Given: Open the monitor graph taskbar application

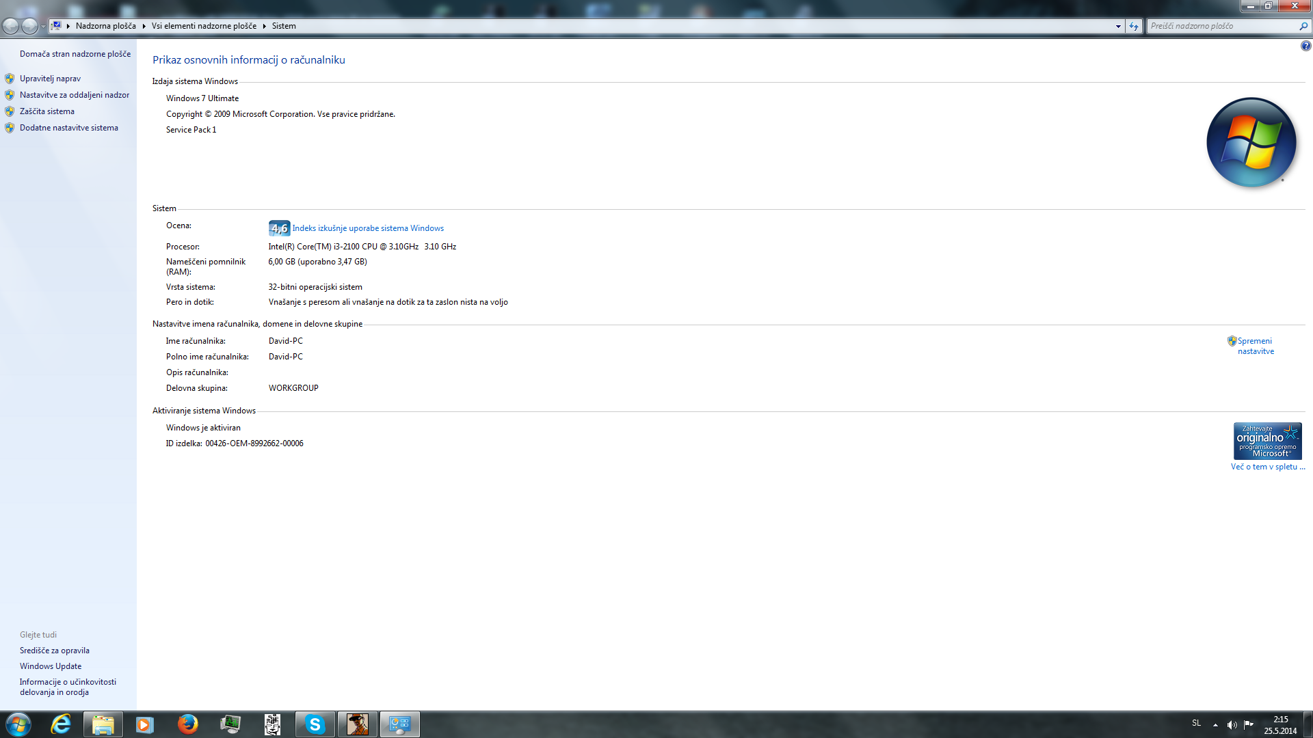Looking at the screenshot, I should [x=230, y=724].
